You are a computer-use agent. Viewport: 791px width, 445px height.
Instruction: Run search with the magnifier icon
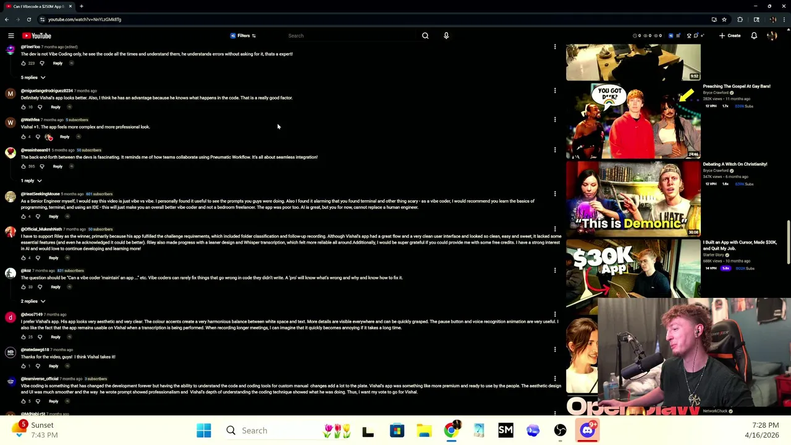pyautogui.click(x=425, y=36)
